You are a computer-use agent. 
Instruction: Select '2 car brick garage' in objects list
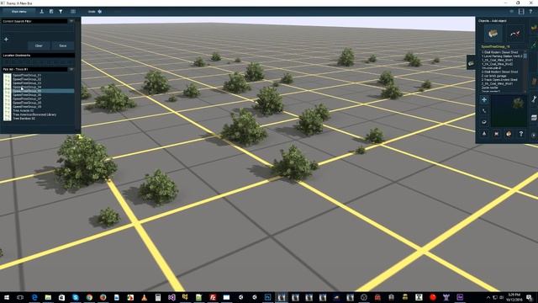pyautogui.click(x=493, y=76)
